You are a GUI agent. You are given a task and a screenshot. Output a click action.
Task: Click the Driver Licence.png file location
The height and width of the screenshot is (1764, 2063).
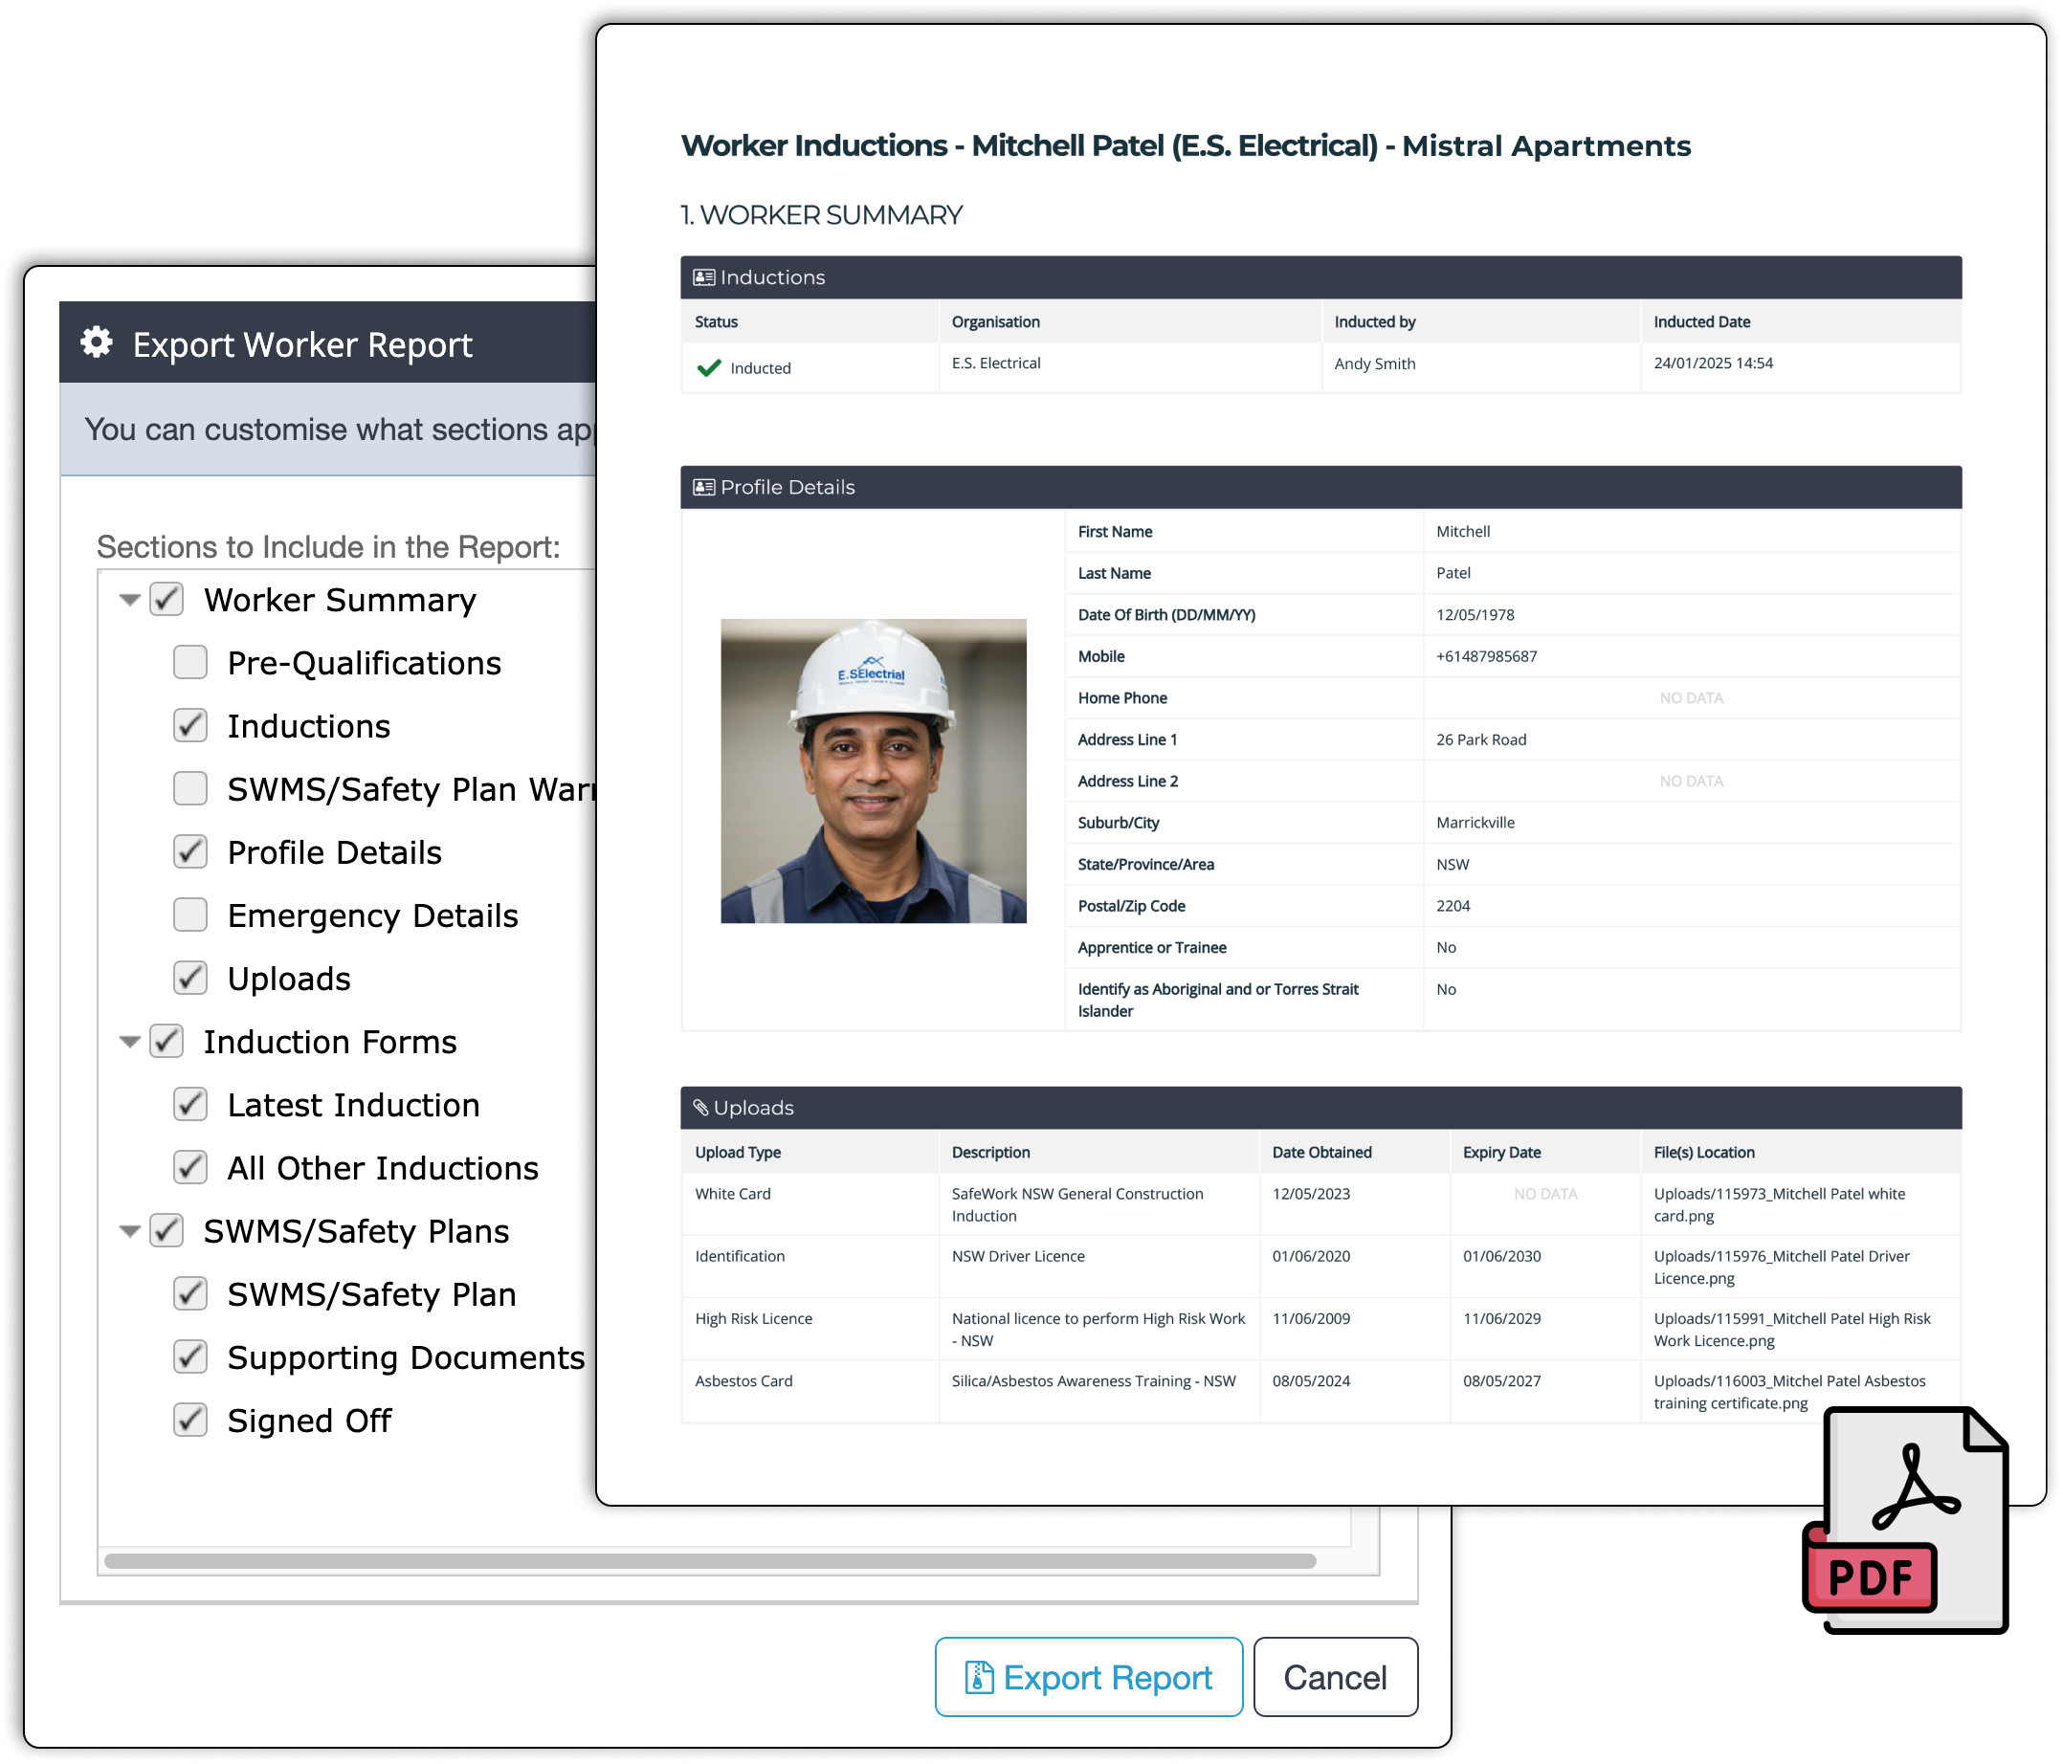(x=1782, y=1268)
